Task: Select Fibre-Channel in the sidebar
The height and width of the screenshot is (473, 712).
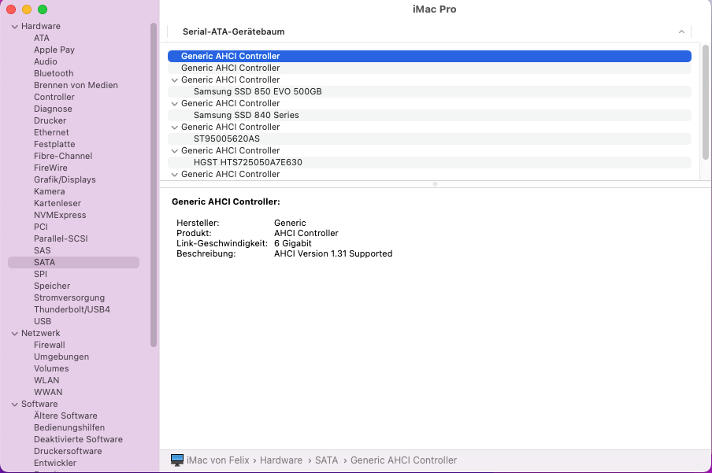Action: [x=63, y=156]
